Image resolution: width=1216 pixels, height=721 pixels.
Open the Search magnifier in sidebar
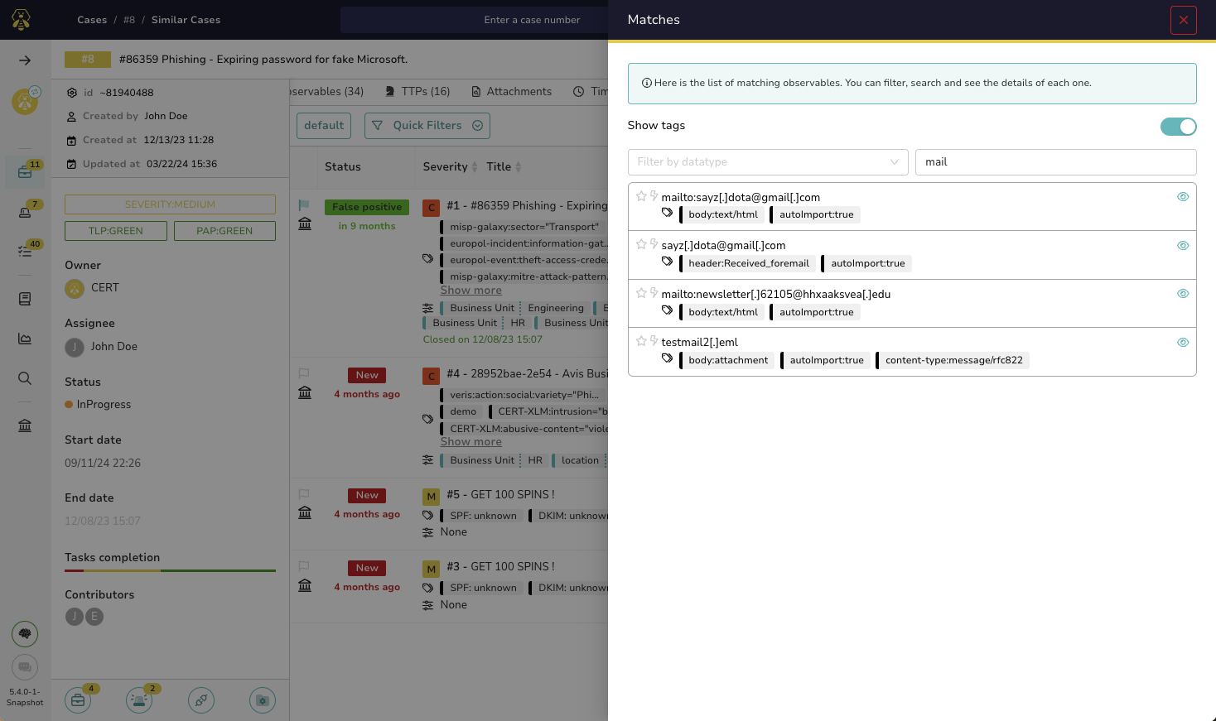click(25, 377)
